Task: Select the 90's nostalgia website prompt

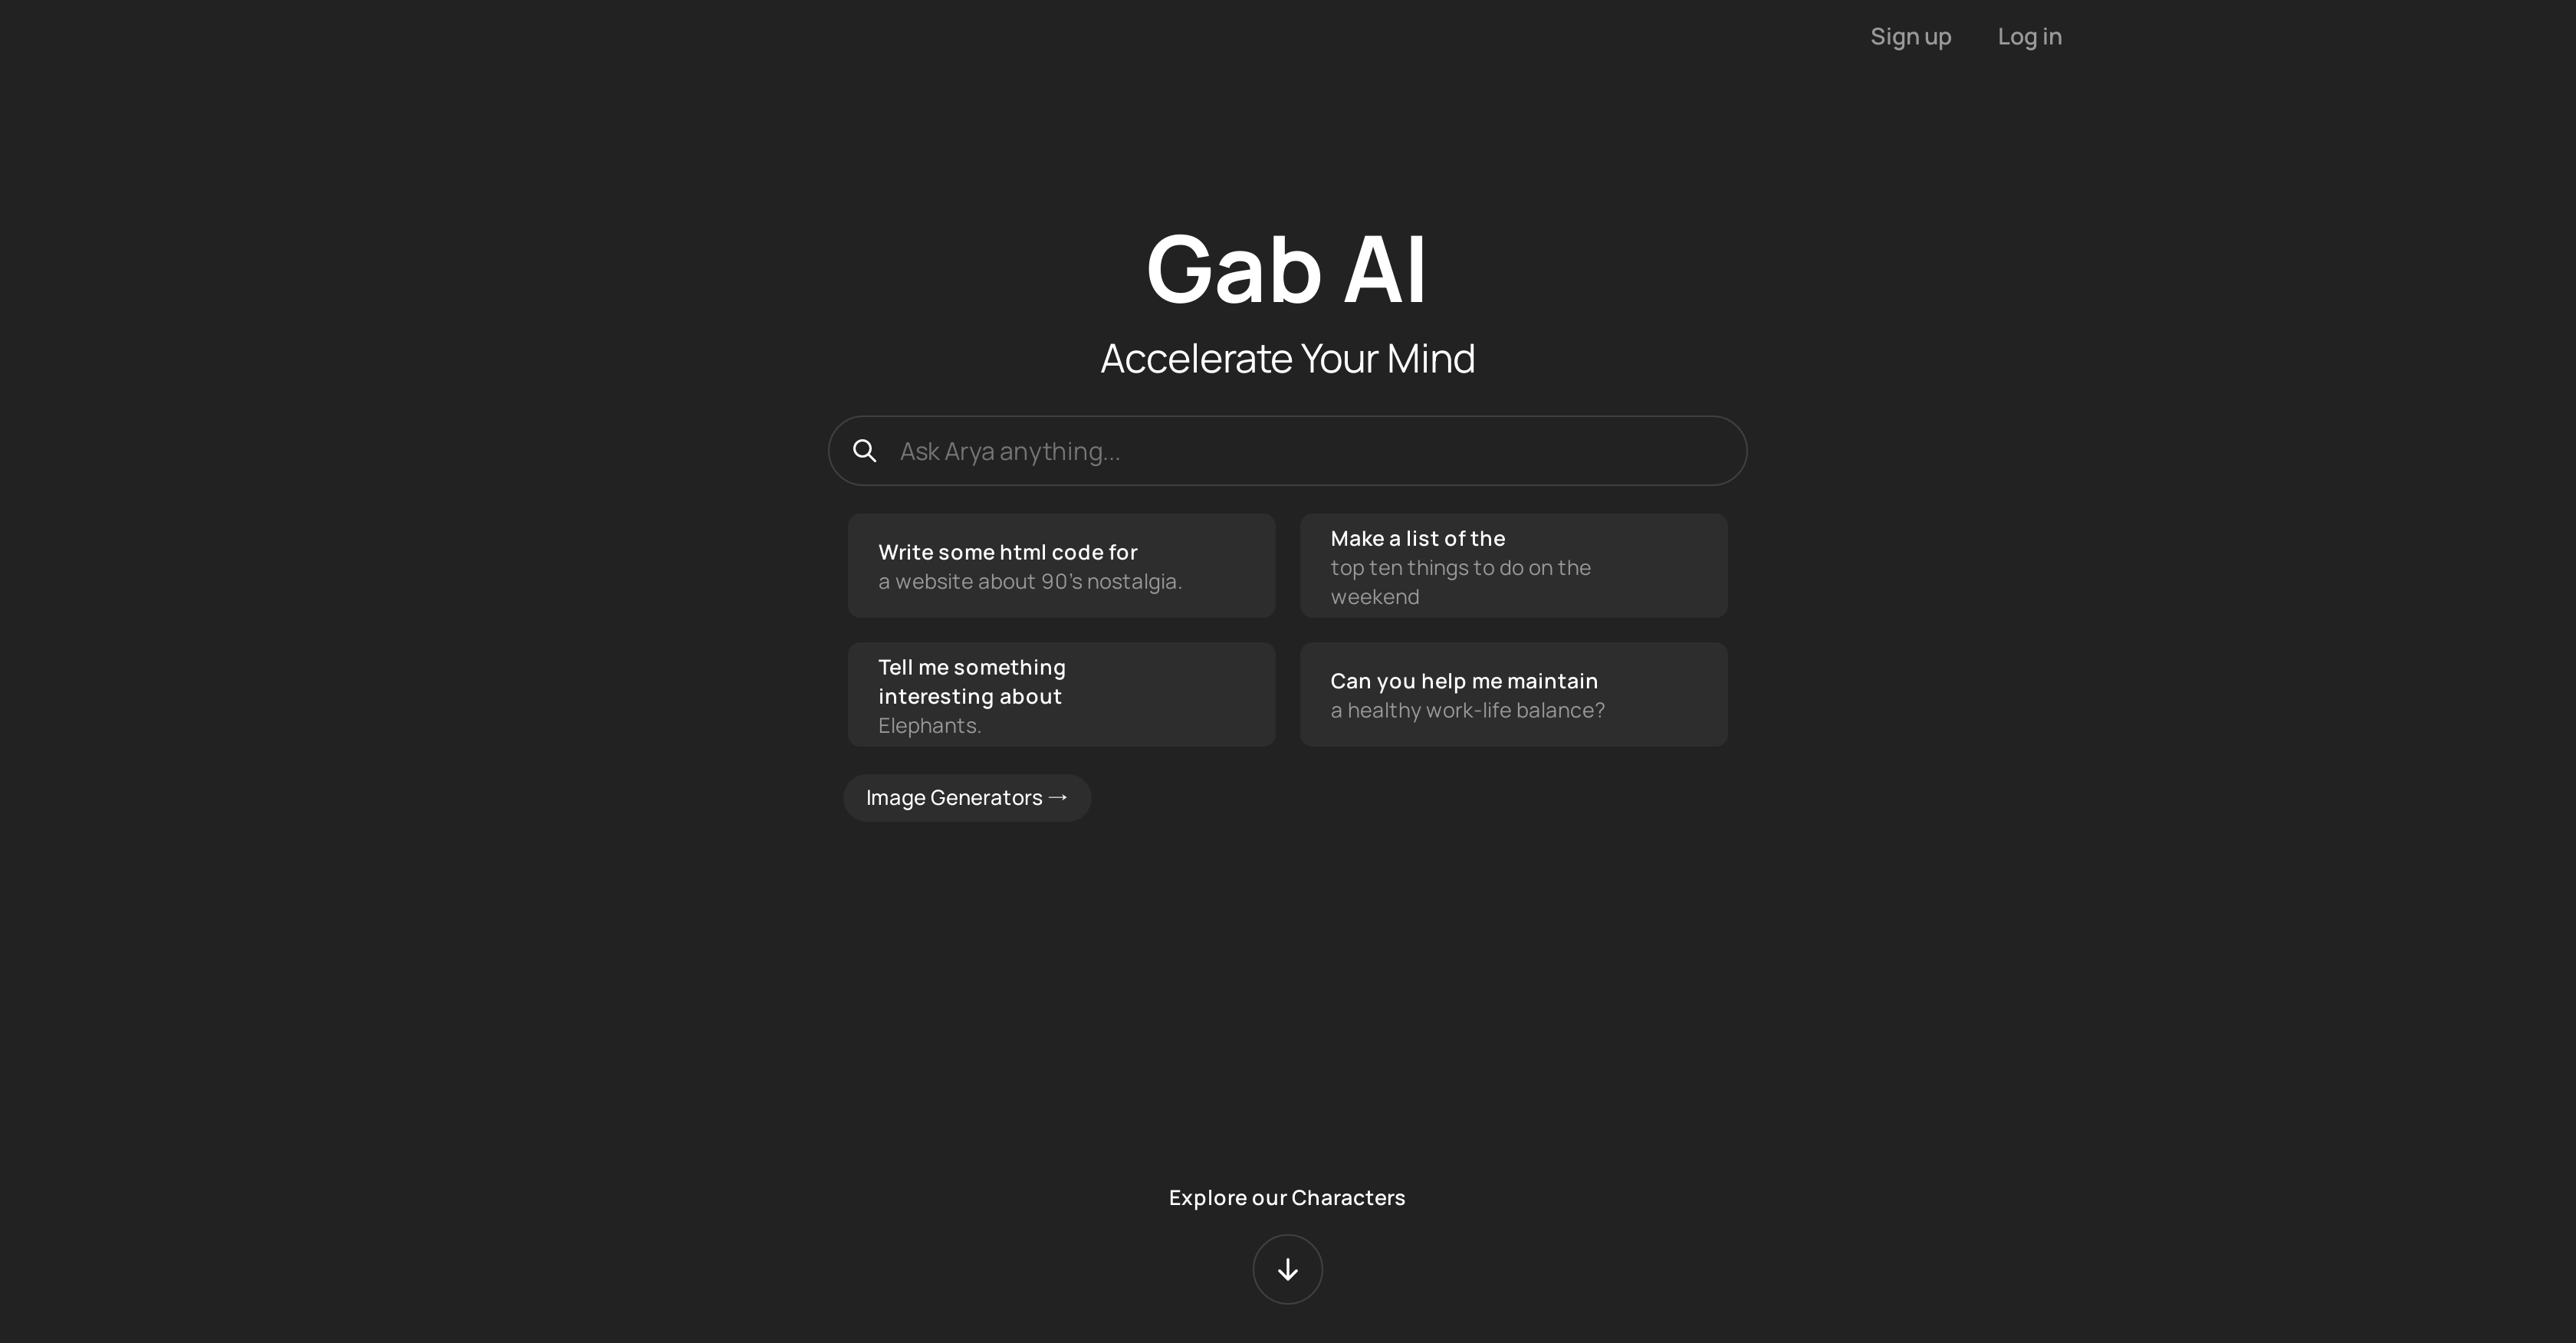Action: click(1061, 581)
